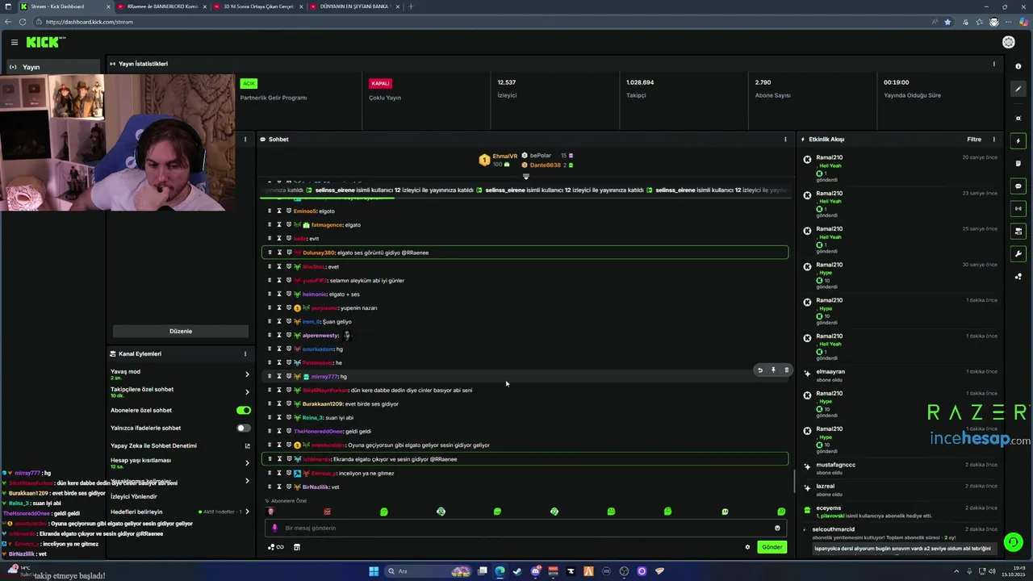Click the browser address bar
1033x581 pixels.
click(x=484, y=22)
